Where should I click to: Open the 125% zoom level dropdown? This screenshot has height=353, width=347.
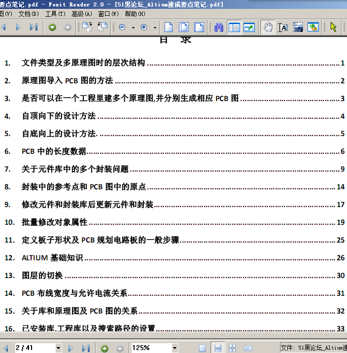click(174, 348)
